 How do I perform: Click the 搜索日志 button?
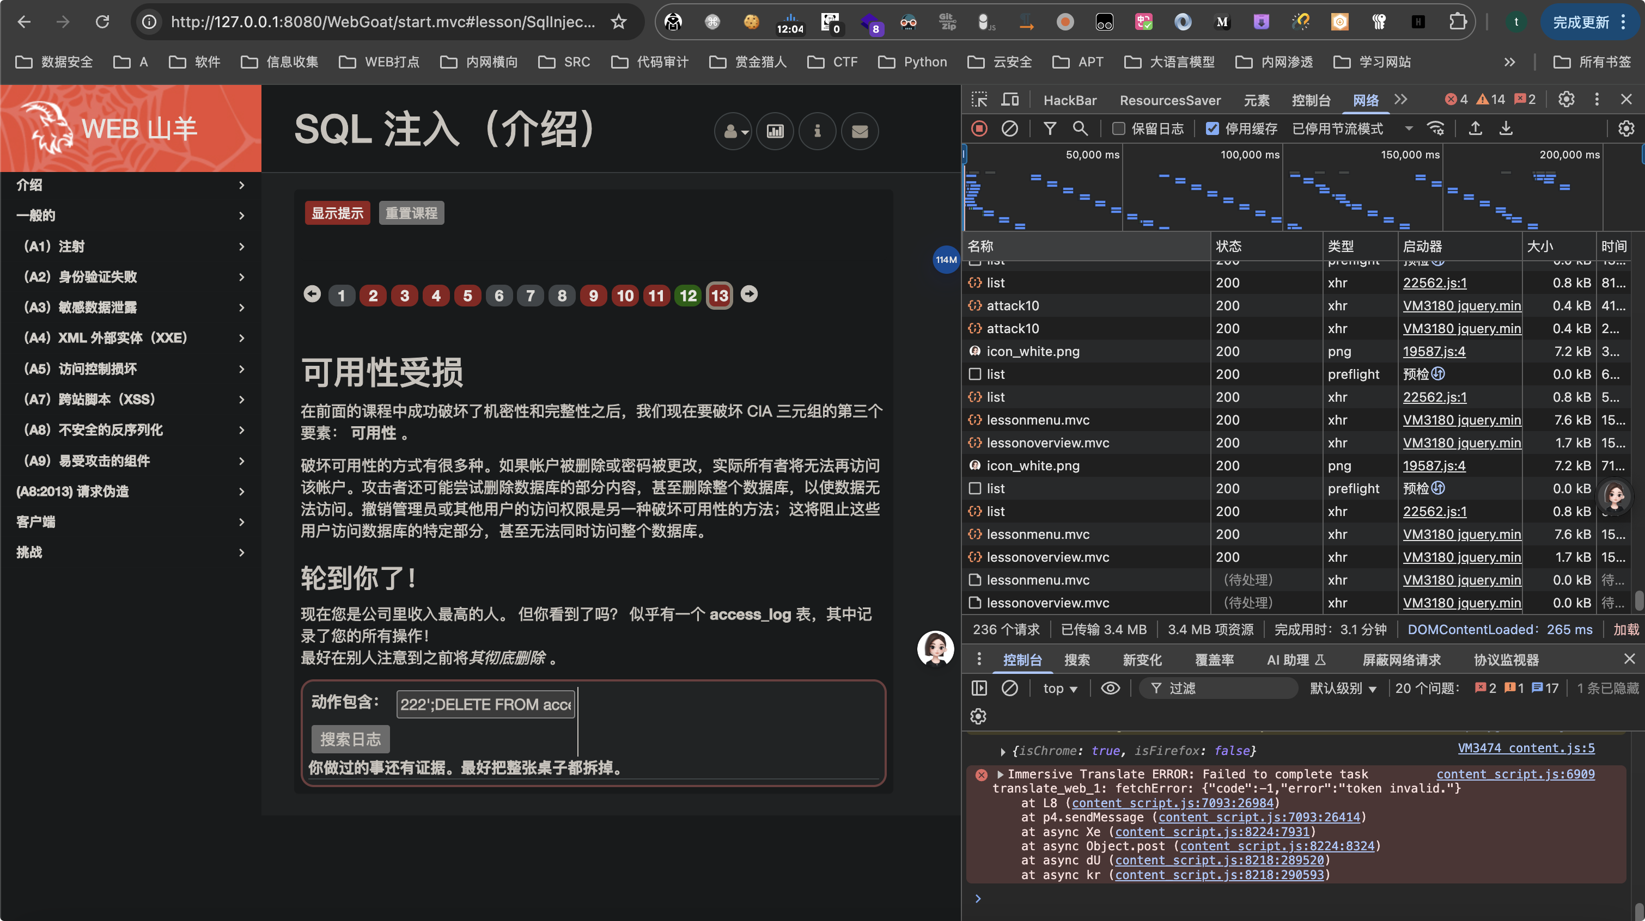(x=351, y=739)
